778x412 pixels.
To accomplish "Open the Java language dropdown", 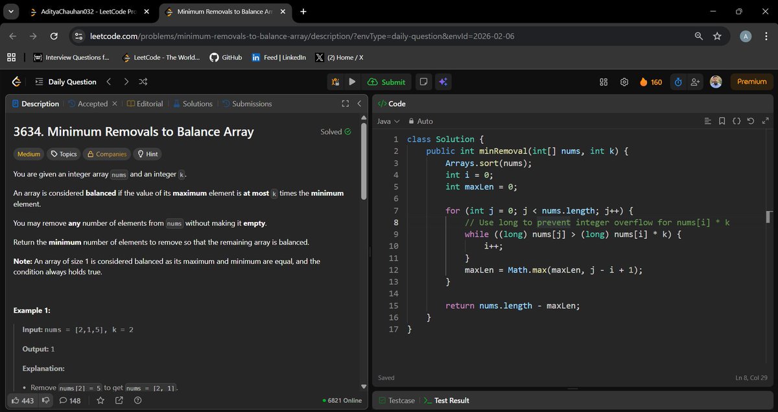I will point(388,121).
